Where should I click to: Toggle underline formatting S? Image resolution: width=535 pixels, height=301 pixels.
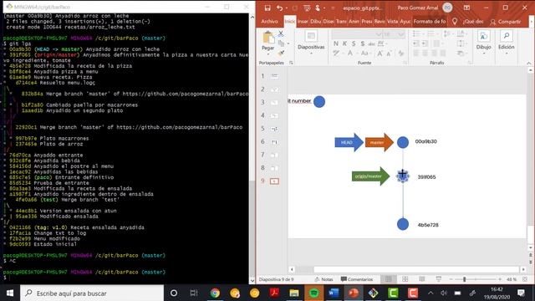354,43
